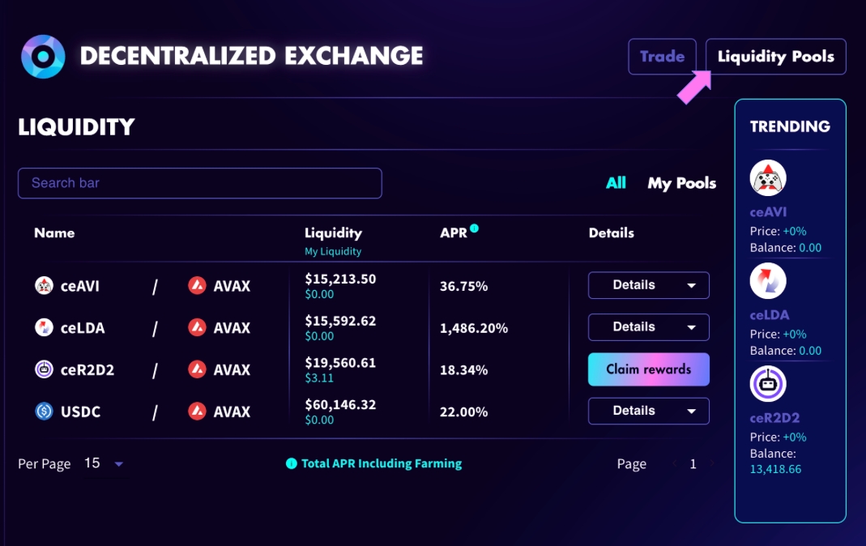Screen dimensions: 866x546
Task: Click the USDC token icon in pool list
Action: (44, 412)
